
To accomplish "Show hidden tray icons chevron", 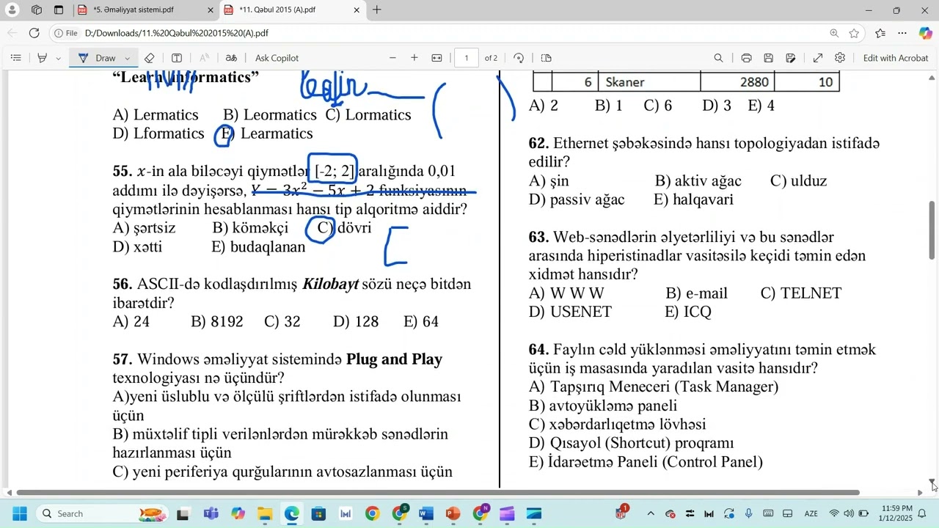I will click(x=650, y=513).
